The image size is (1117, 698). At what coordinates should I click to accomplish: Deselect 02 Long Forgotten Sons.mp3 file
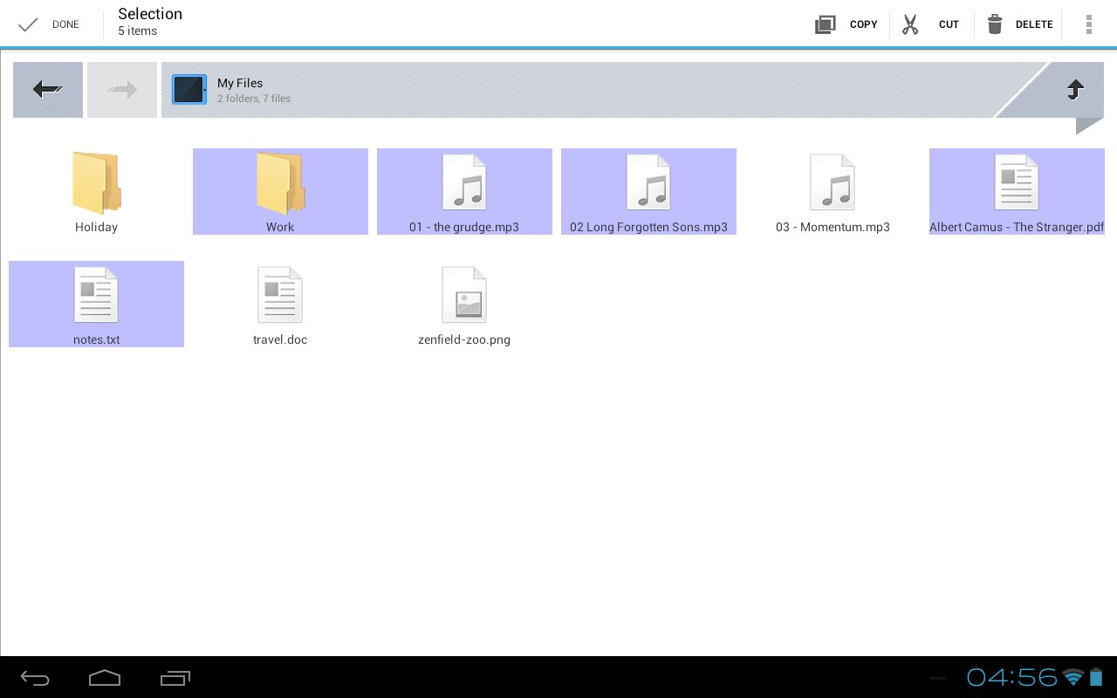(x=648, y=192)
